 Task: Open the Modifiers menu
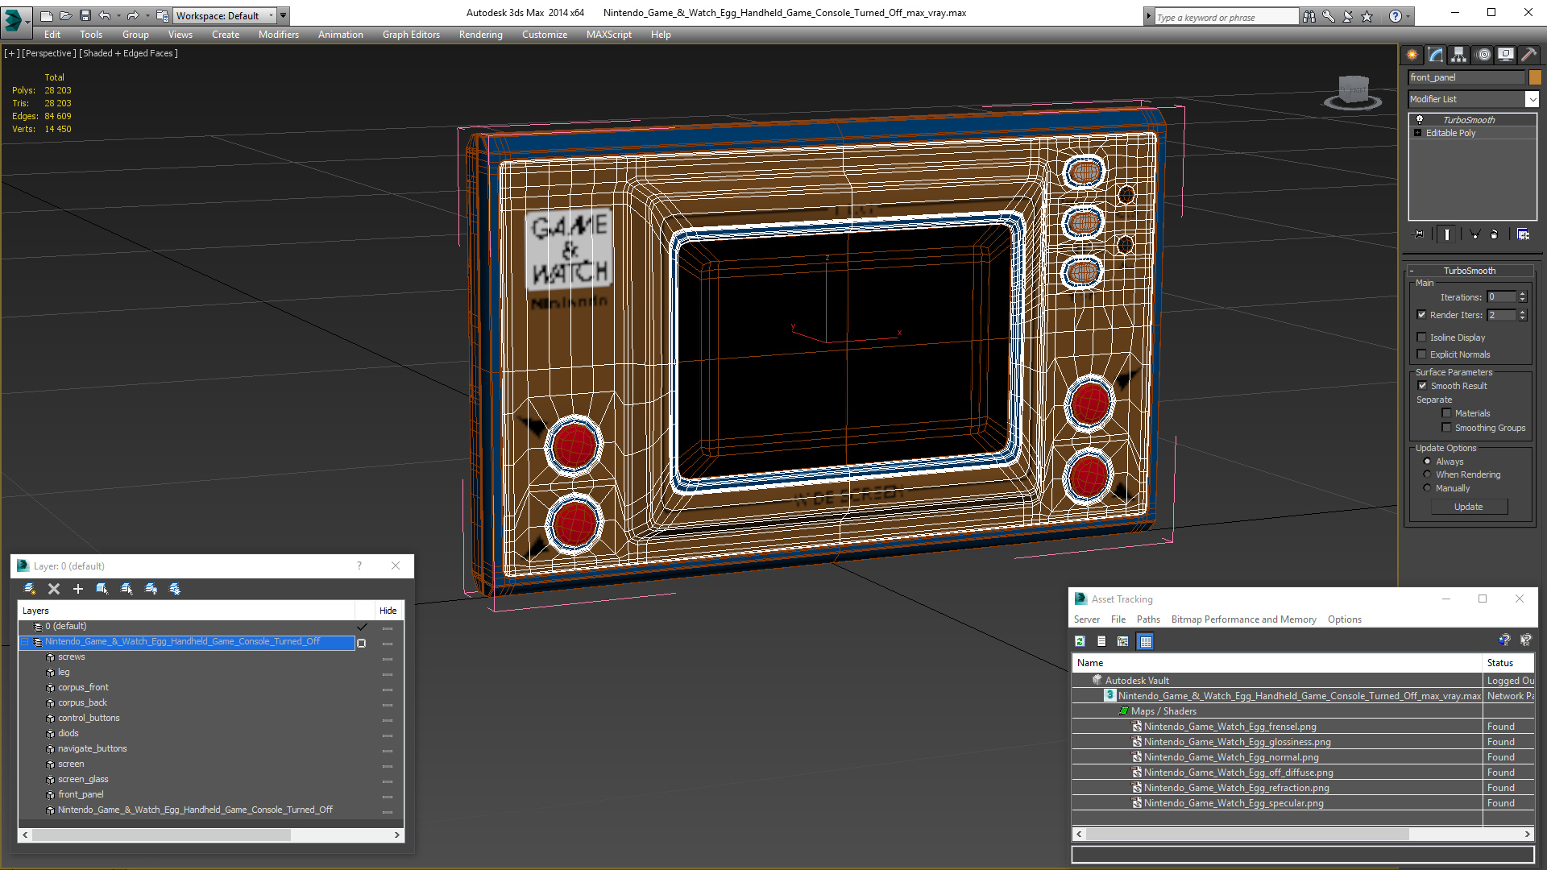coord(278,35)
